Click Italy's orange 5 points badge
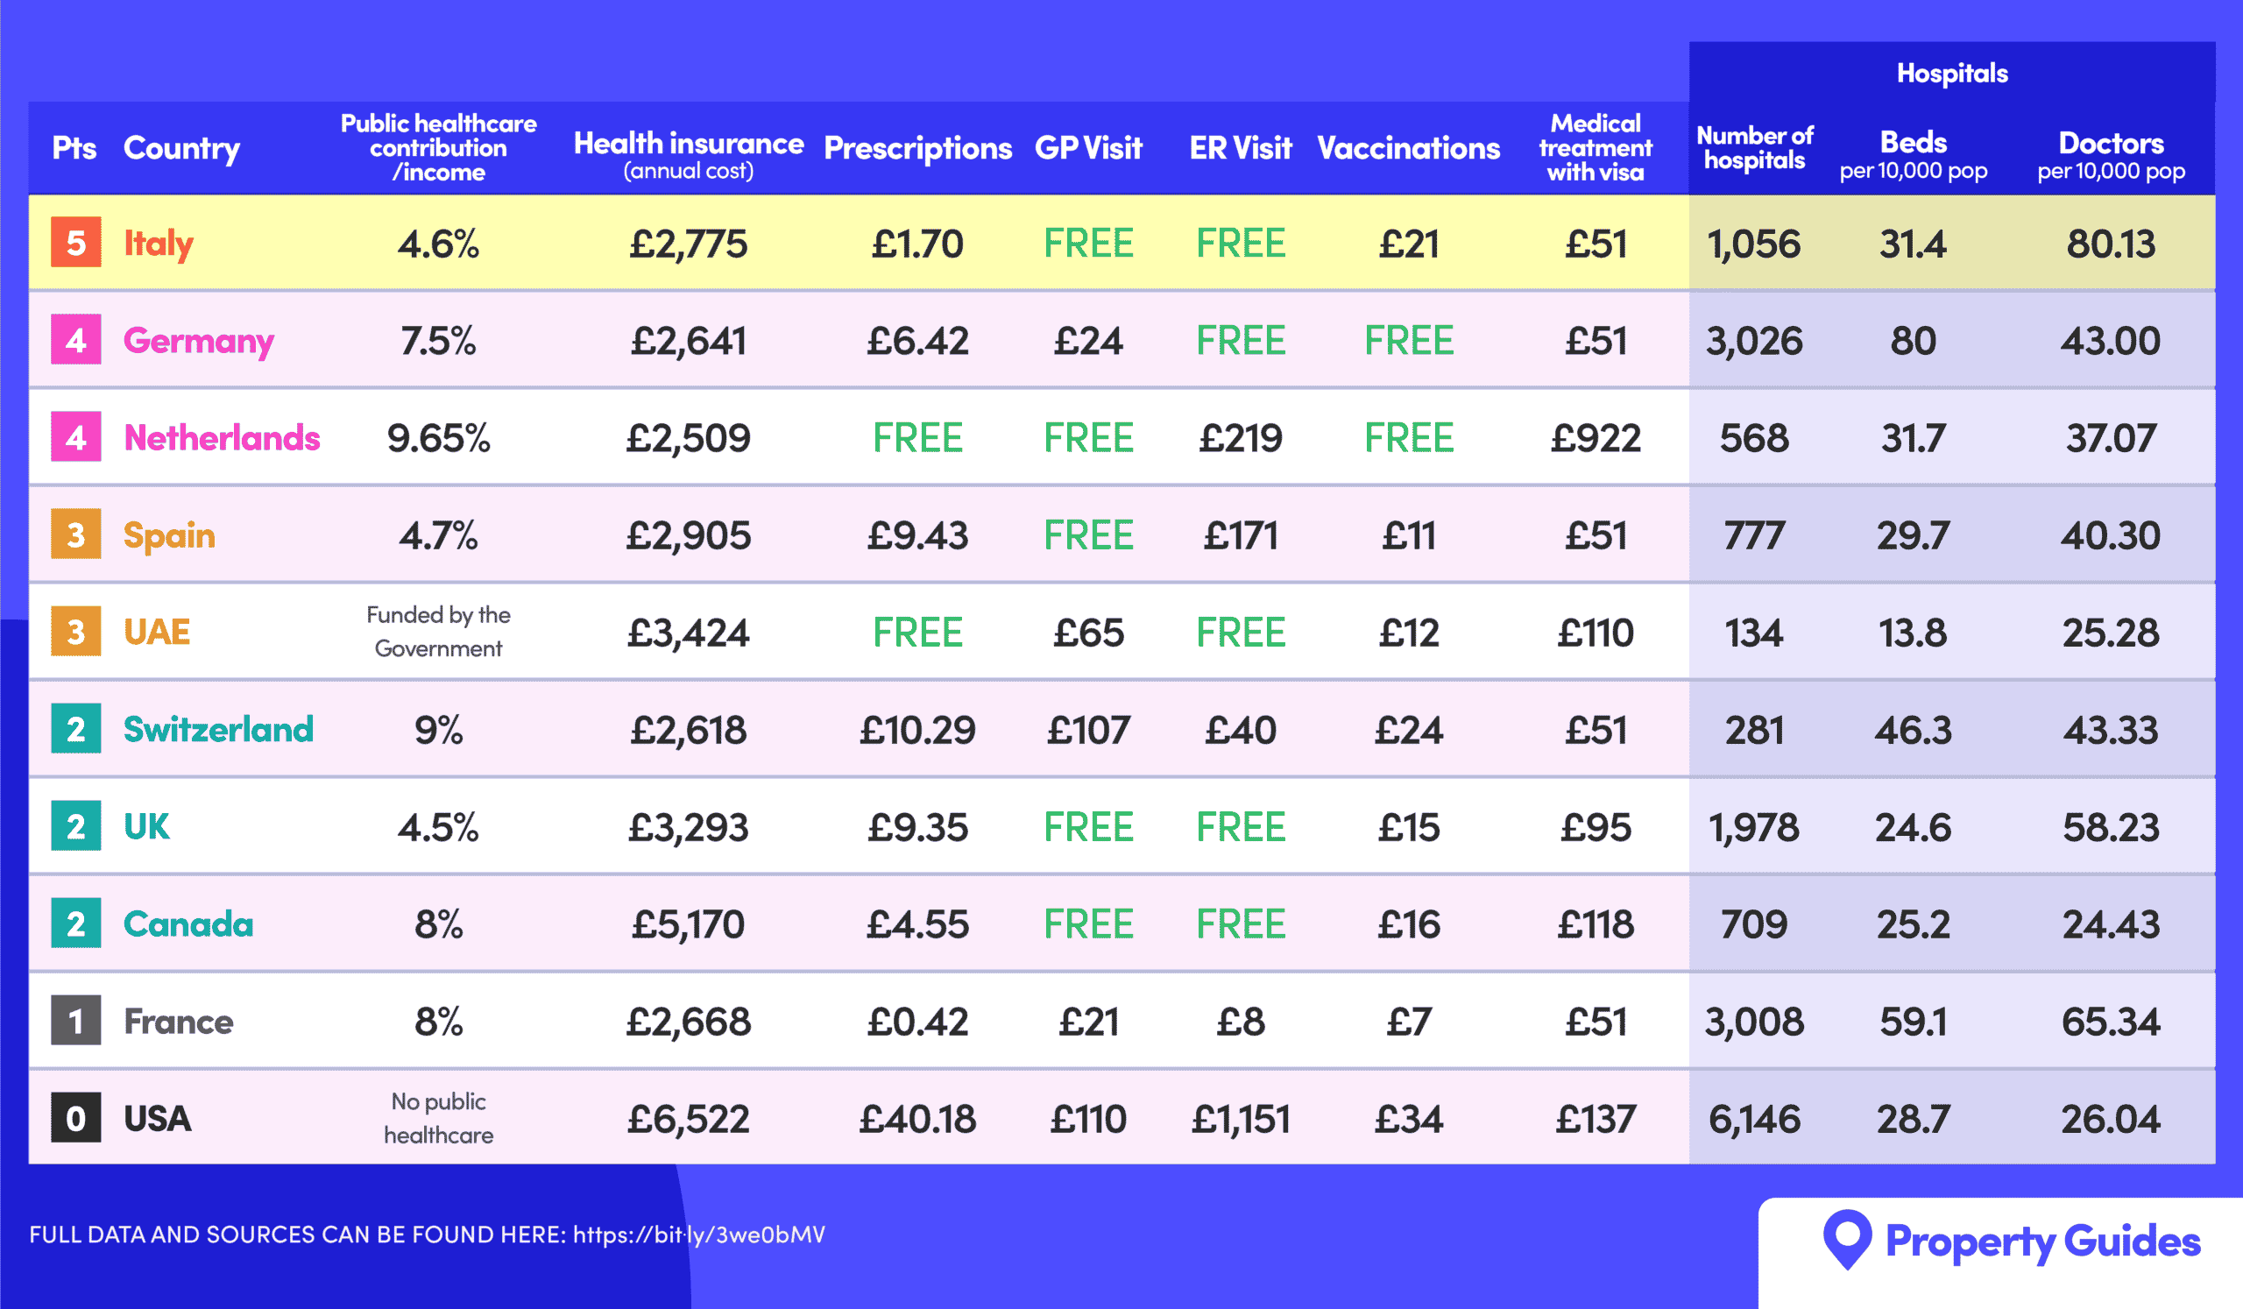Image resolution: width=2243 pixels, height=1309 pixels. point(75,242)
